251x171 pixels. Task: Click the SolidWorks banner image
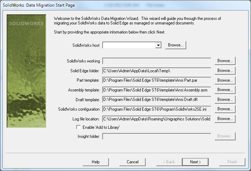click(26, 71)
